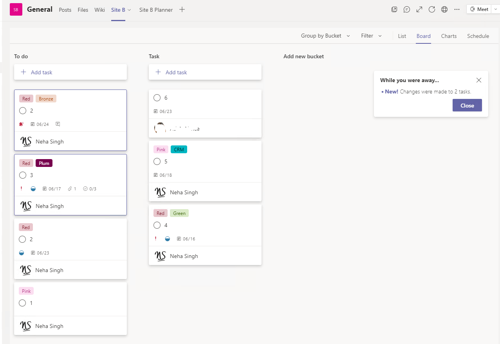Expand tab to full screen with arrows icon
The height and width of the screenshot is (344, 500).
coord(419,9)
